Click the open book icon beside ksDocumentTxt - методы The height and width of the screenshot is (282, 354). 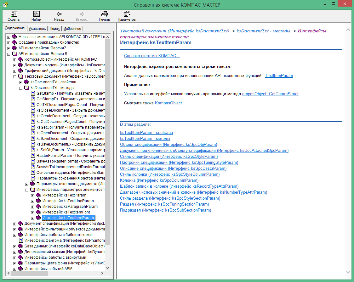26,88
